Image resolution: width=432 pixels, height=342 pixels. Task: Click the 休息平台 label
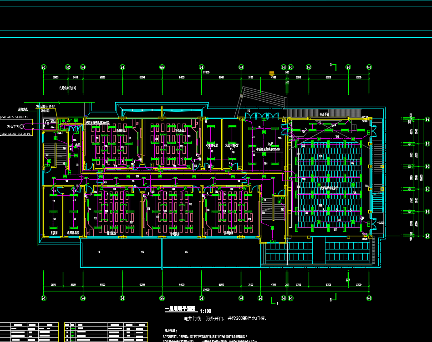coord(324,114)
